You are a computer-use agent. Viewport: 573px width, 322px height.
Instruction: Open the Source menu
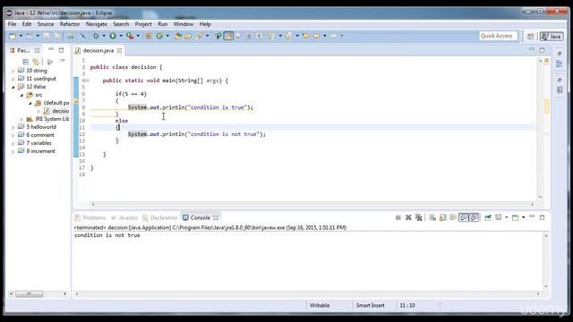point(46,24)
